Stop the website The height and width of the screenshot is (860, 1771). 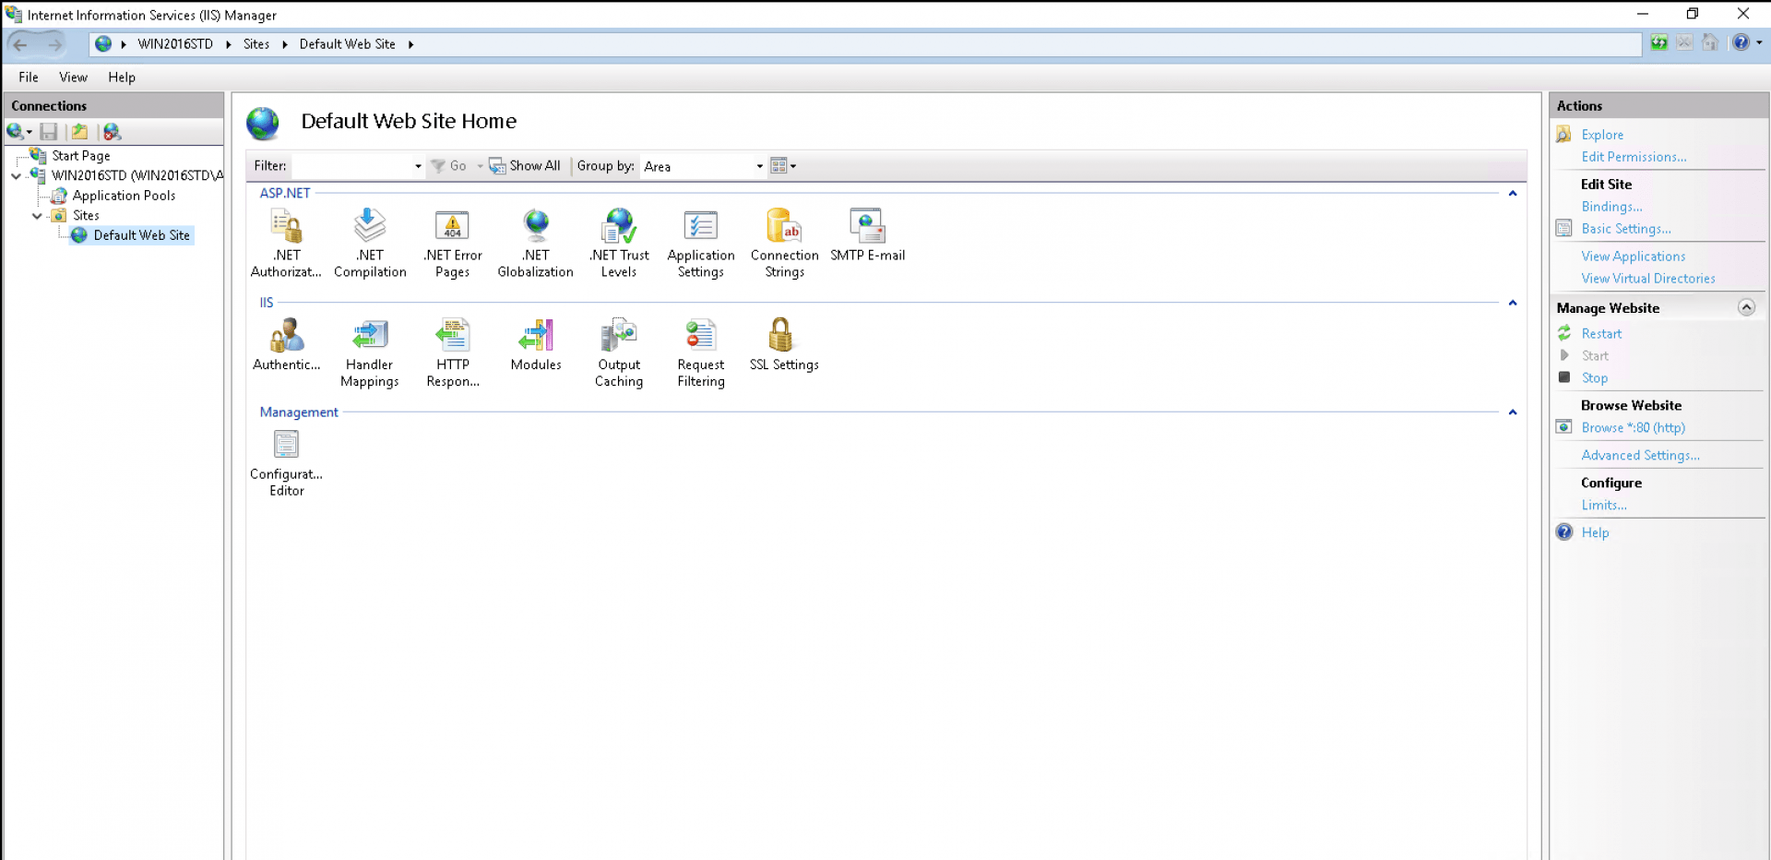1594,378
